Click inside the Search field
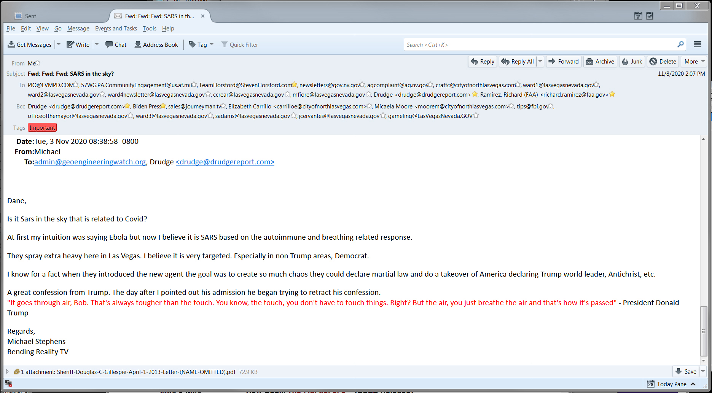The width and height of the screenshot is (712, 393). 533,45
